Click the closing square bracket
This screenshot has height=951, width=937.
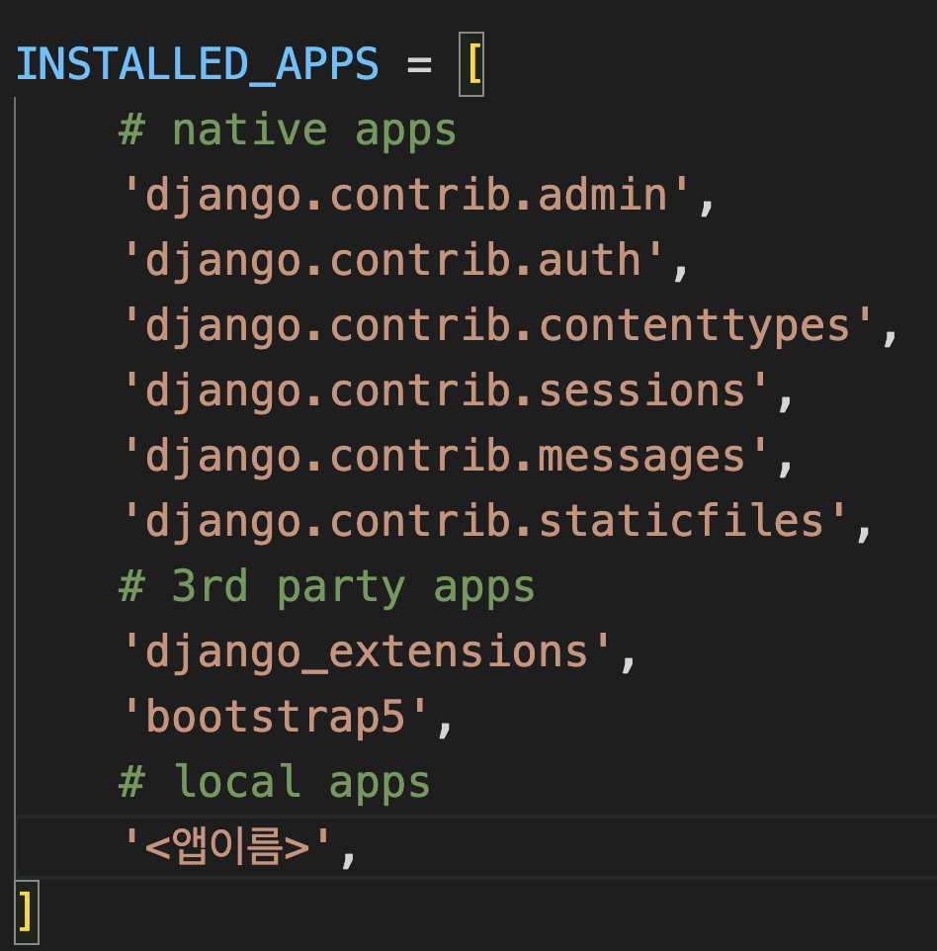coord(26,912)
